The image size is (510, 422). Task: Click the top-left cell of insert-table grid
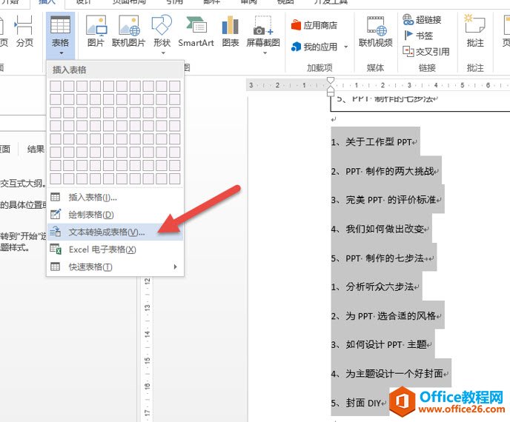coord(56,86)
